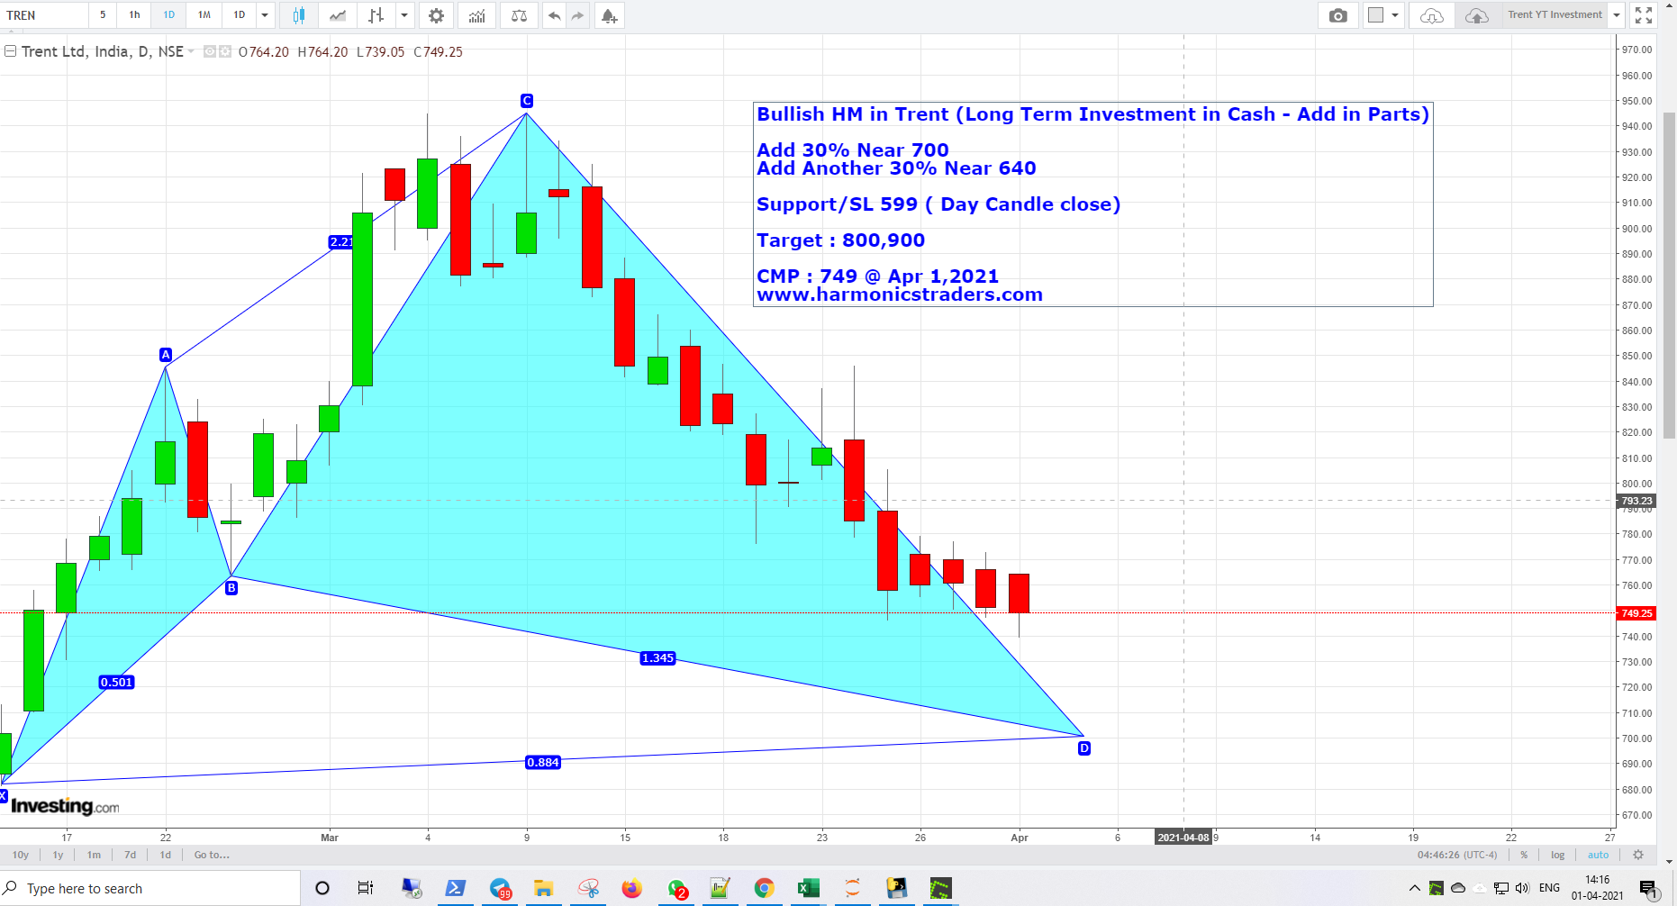The image size is (1677, 906).
Task: Undo the last chart action
Action: coord(555,15)
